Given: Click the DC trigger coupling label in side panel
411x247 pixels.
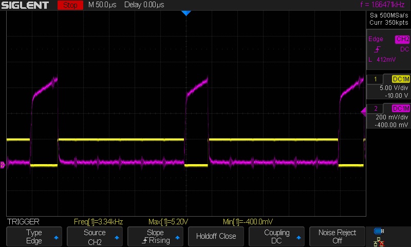Looking at the screenshot, I should click(404, 49).
